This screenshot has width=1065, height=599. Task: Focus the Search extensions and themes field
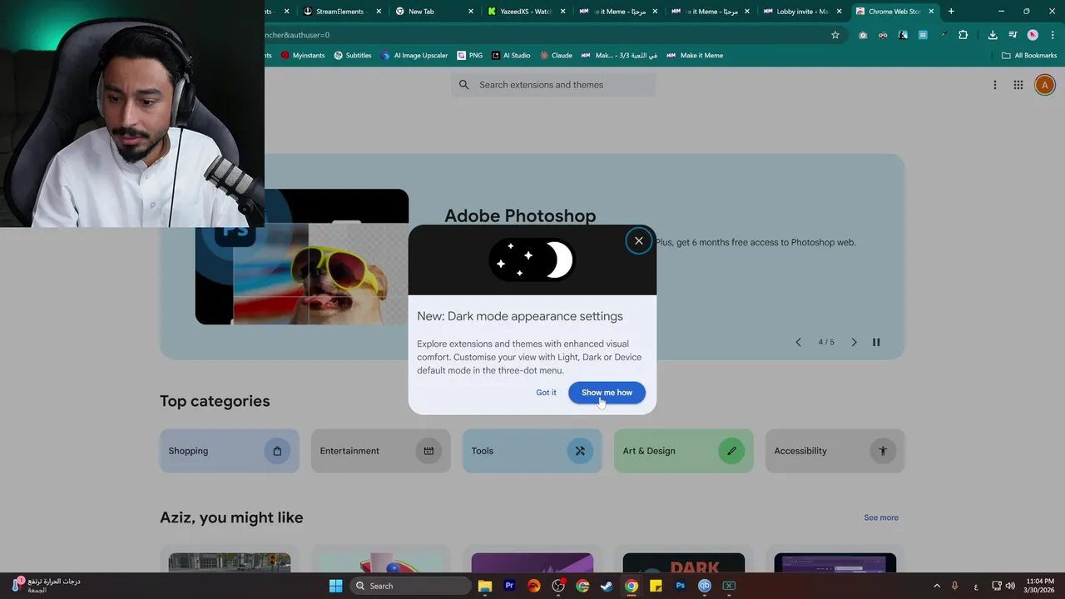point(553,85)
